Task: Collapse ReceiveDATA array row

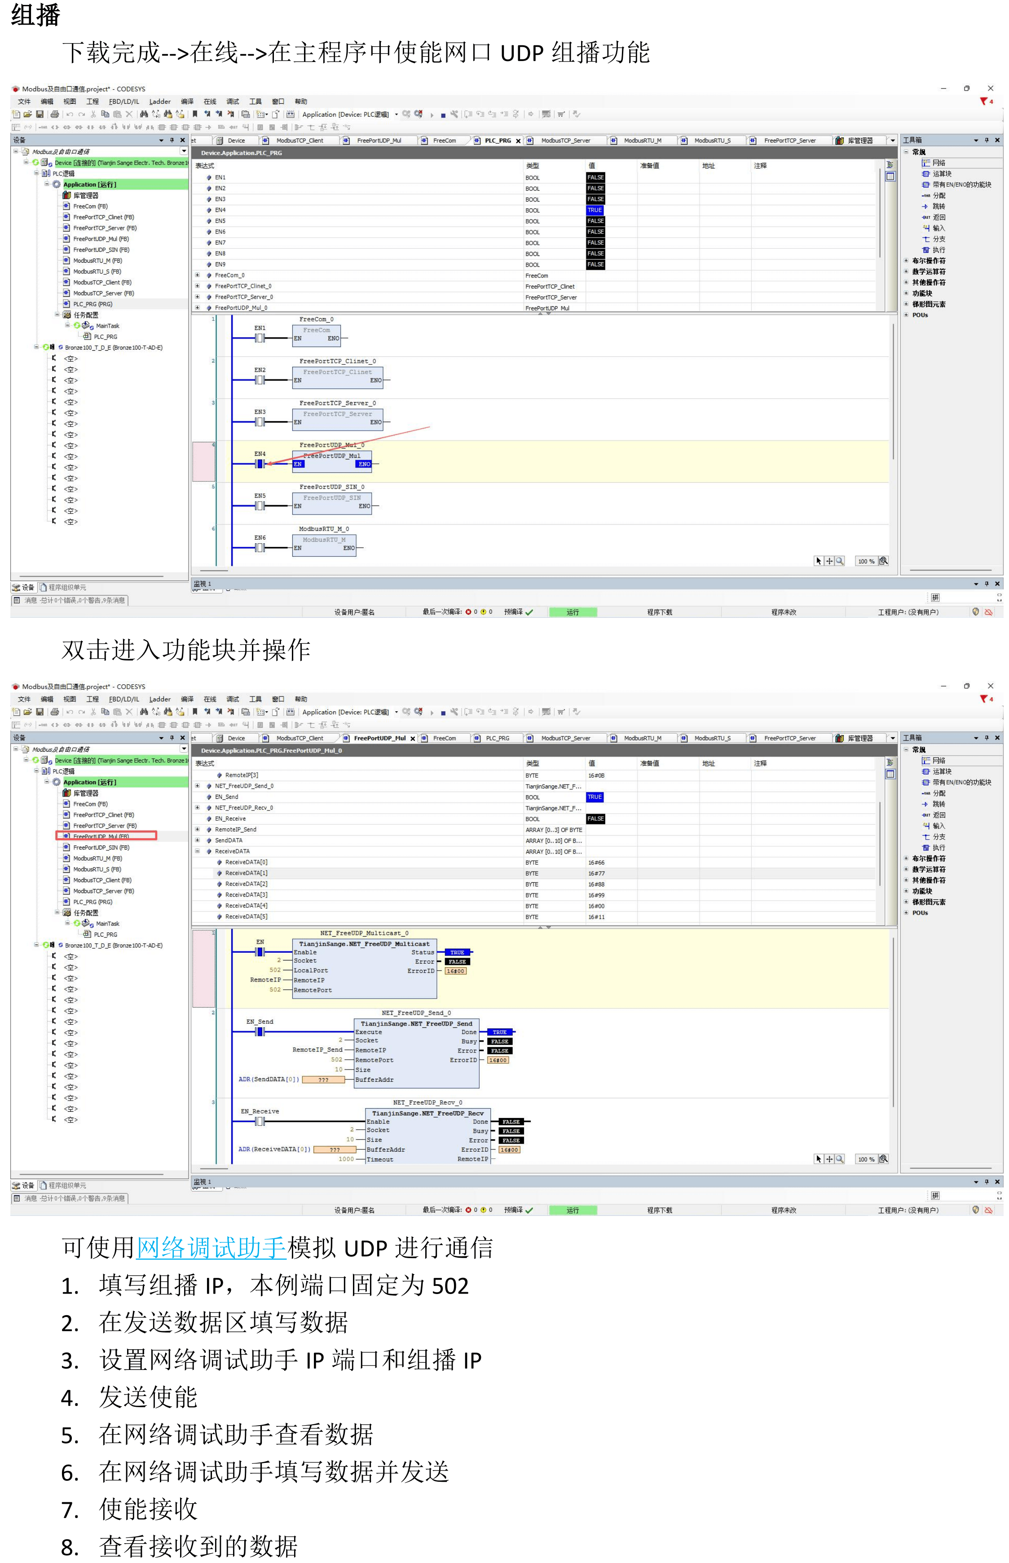Action: tap(197, 851)
